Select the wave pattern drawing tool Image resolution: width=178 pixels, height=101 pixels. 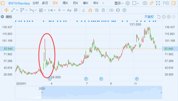[x=32, y=10]
